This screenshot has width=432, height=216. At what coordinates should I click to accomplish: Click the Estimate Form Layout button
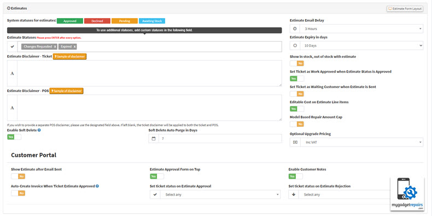(x=405, y=9)
